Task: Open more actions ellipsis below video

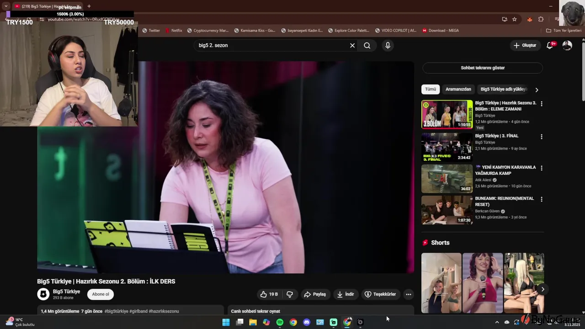Action: coord(409,294)
